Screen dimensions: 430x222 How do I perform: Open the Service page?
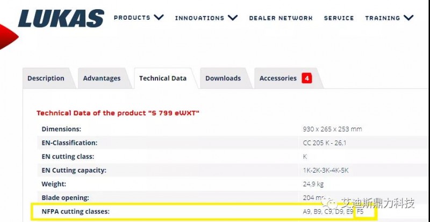pyautogui.click(x=339, y=18)
